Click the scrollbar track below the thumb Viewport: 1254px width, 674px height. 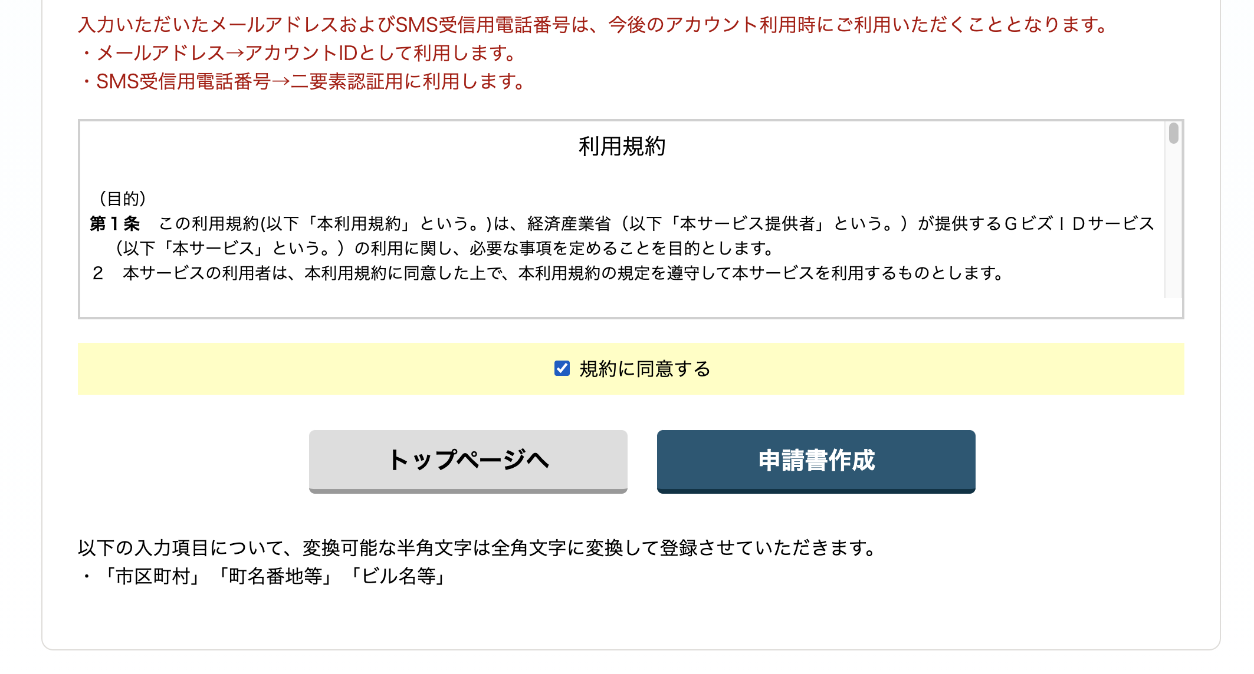click(1173, 236)
